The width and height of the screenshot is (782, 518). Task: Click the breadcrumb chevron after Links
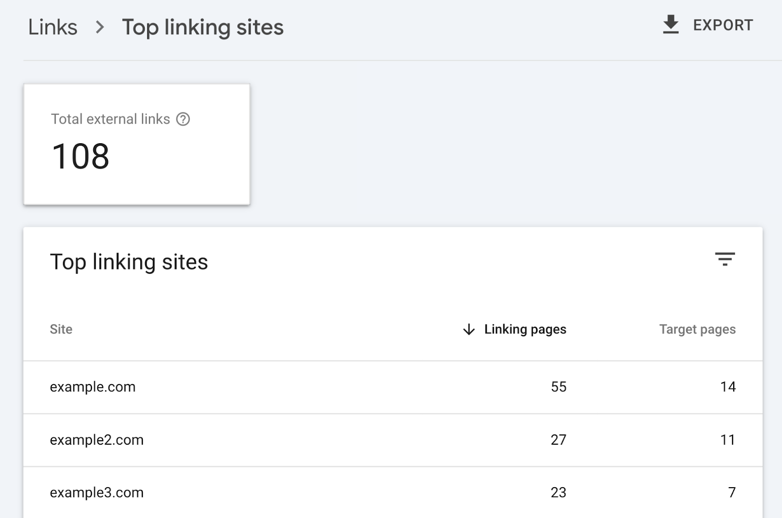(x=100, y=28)
